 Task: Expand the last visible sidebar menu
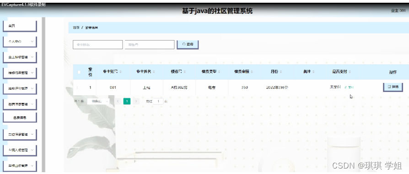(x=20, y=166)
